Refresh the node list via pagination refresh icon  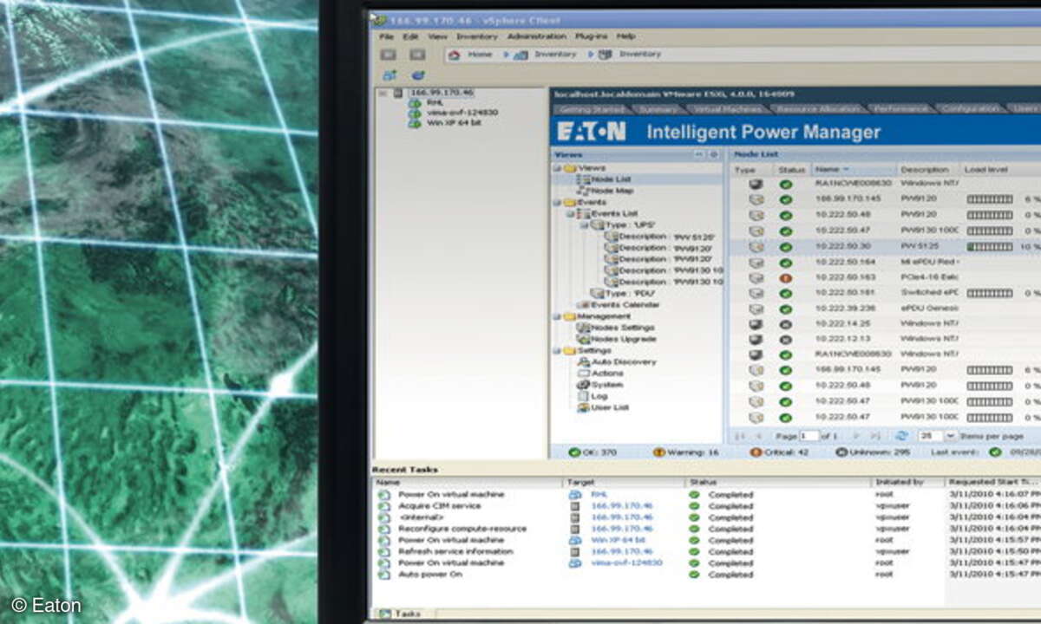pyautogui.click(x=901, y=435)
